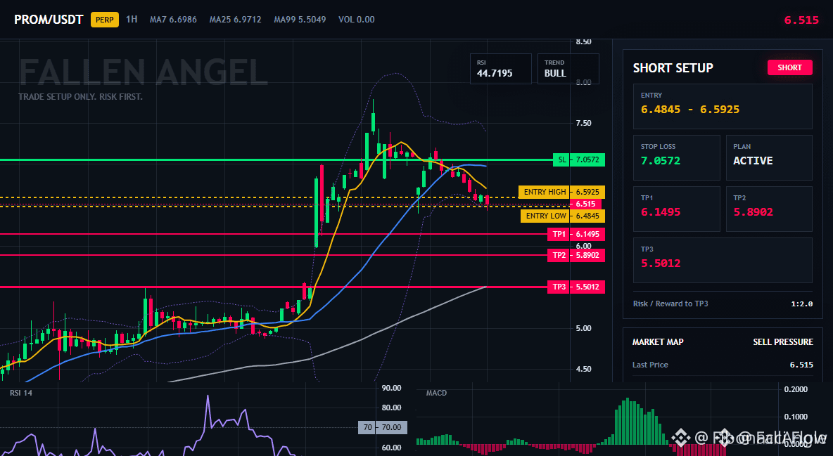833x456 pixels.
Task: Click the Risk / Reward to TP3 label
Action: click(670, 304)
